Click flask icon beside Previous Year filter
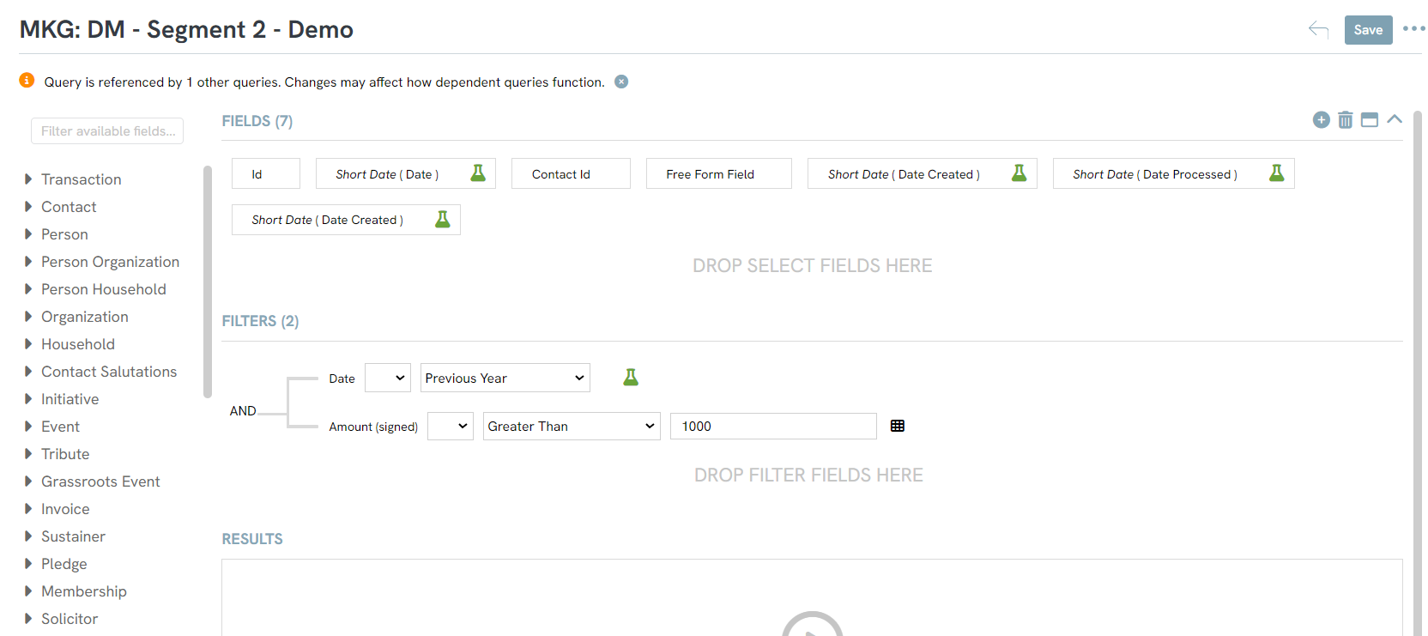1428x636 pixels. pos(631,377)
